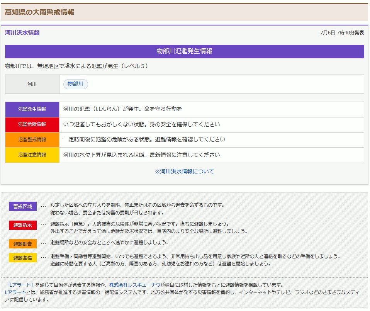
Task: Click the text 外出することでかえって命に危険が及ぶ状況では
Action: click(102, 231)
